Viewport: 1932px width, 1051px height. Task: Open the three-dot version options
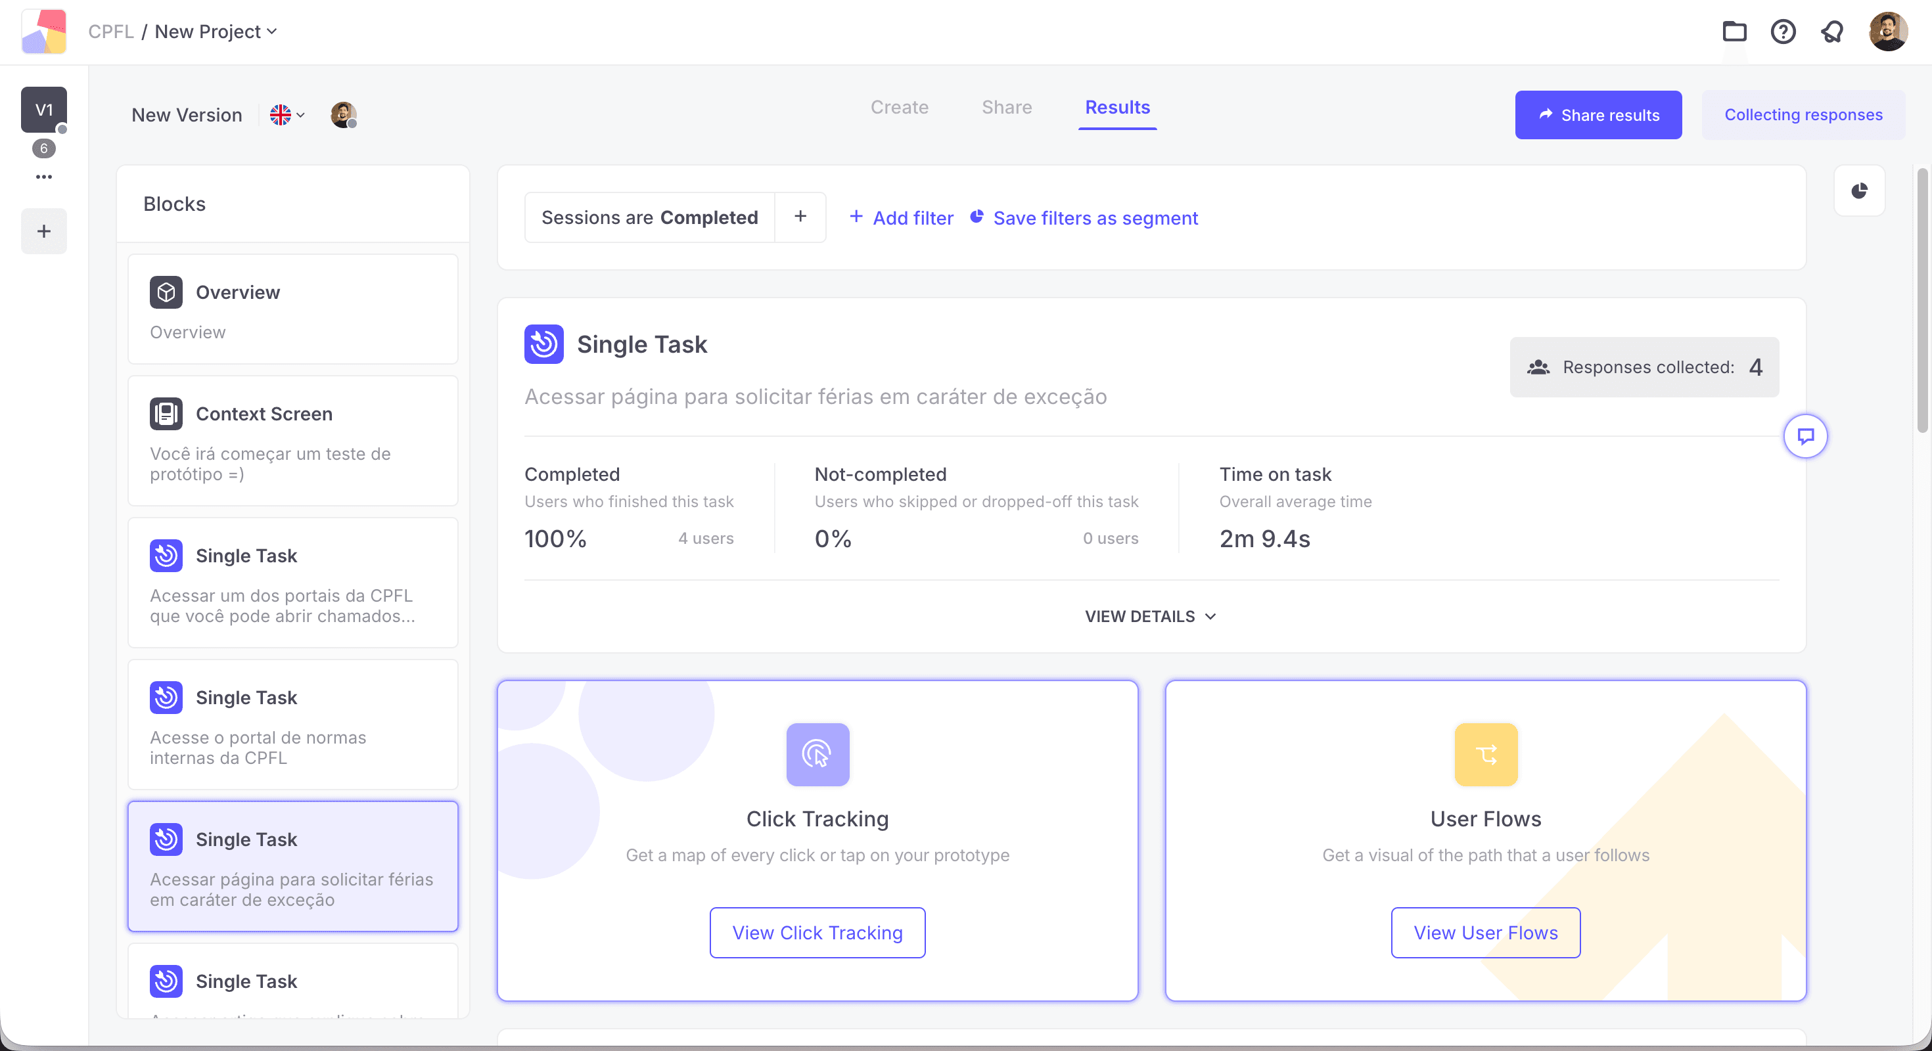[43, 177]
